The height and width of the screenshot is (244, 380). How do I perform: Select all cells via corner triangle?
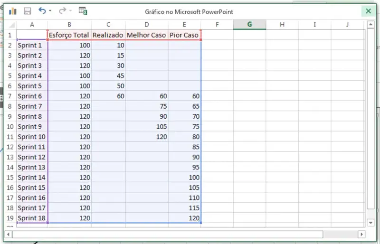pos(11,25)
